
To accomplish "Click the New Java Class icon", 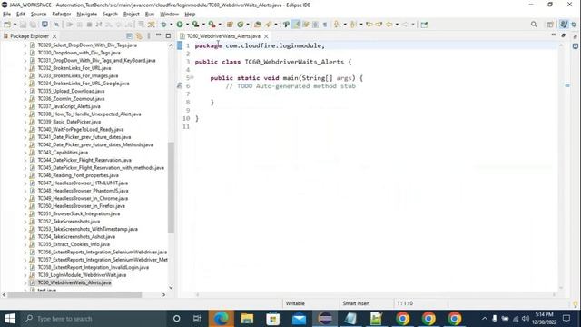I will tap(241, 25).
